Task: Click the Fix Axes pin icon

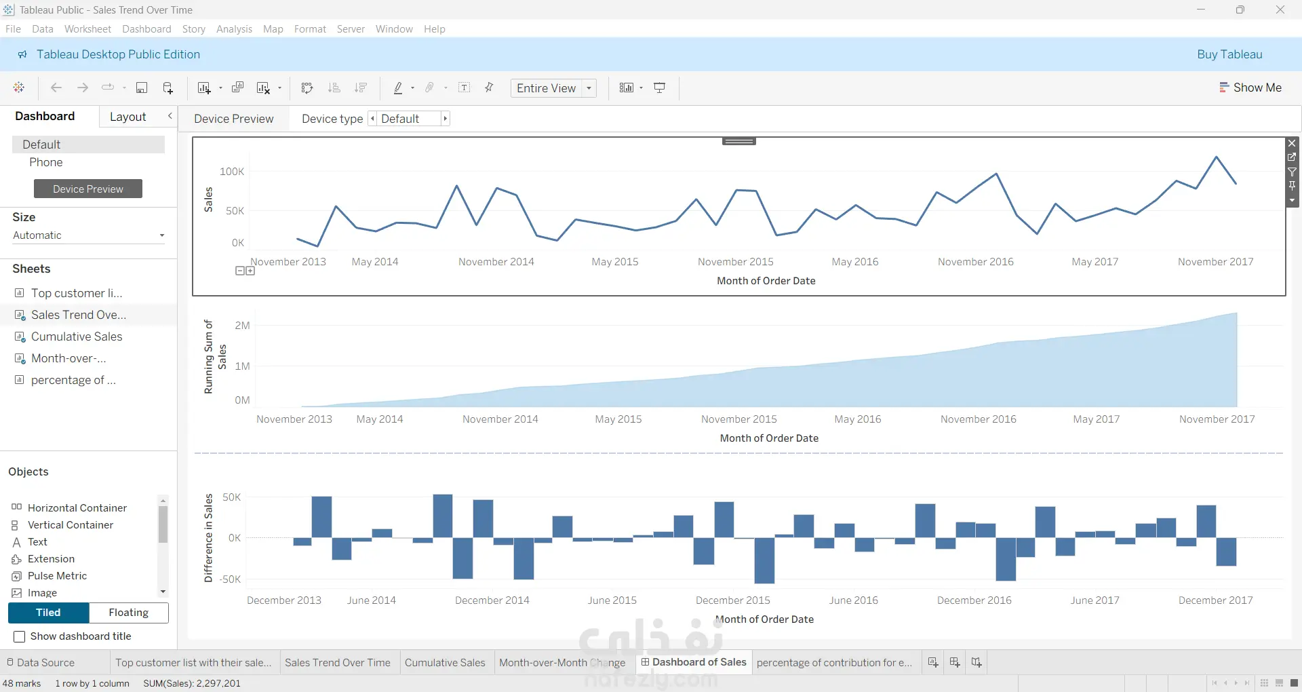Action: coord(489,88)
